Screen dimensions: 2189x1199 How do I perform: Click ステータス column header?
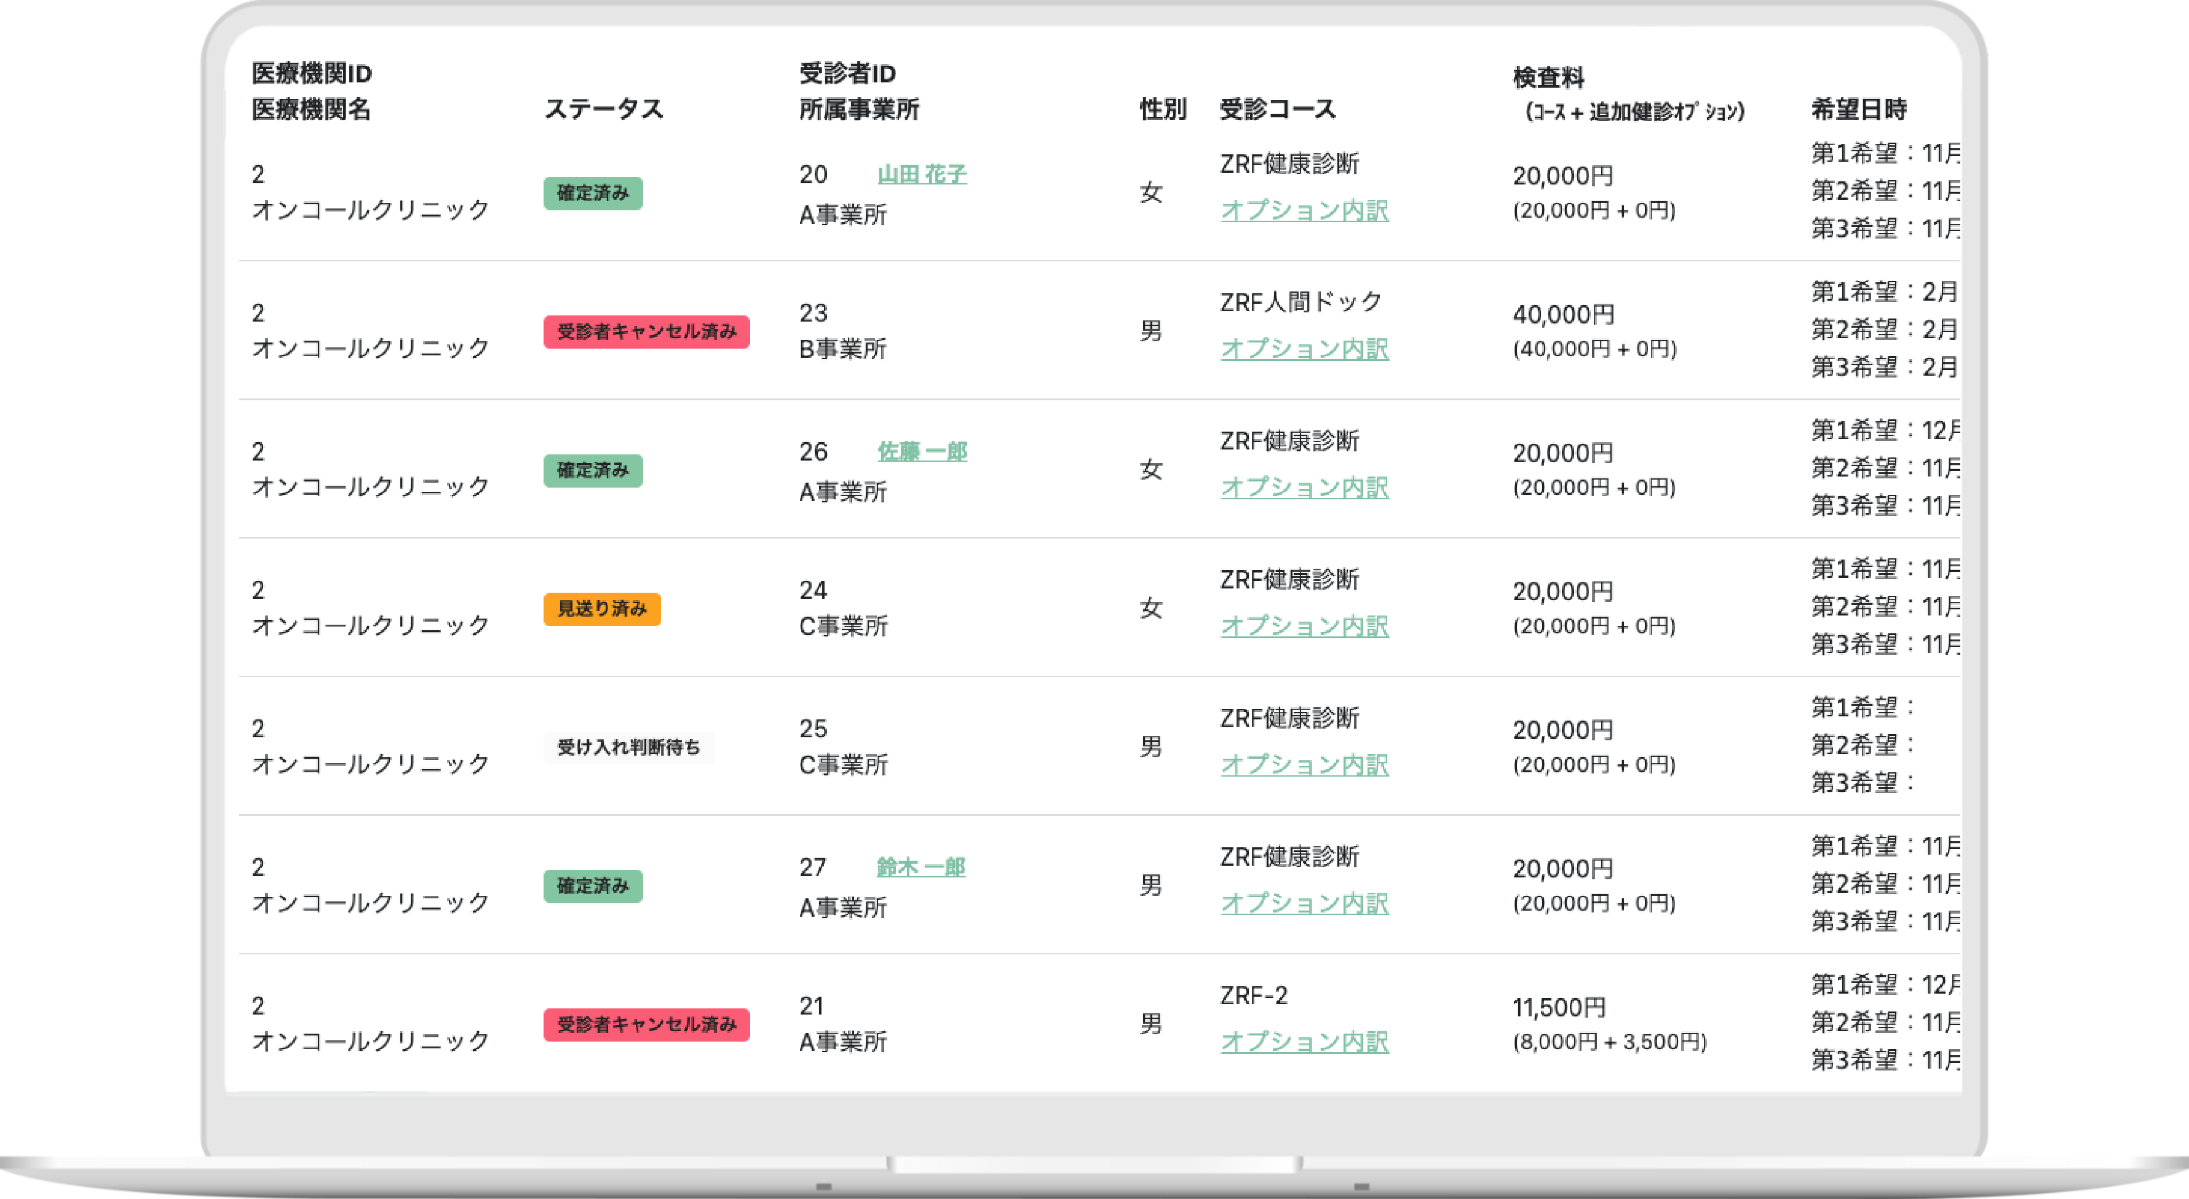[603, 109]
